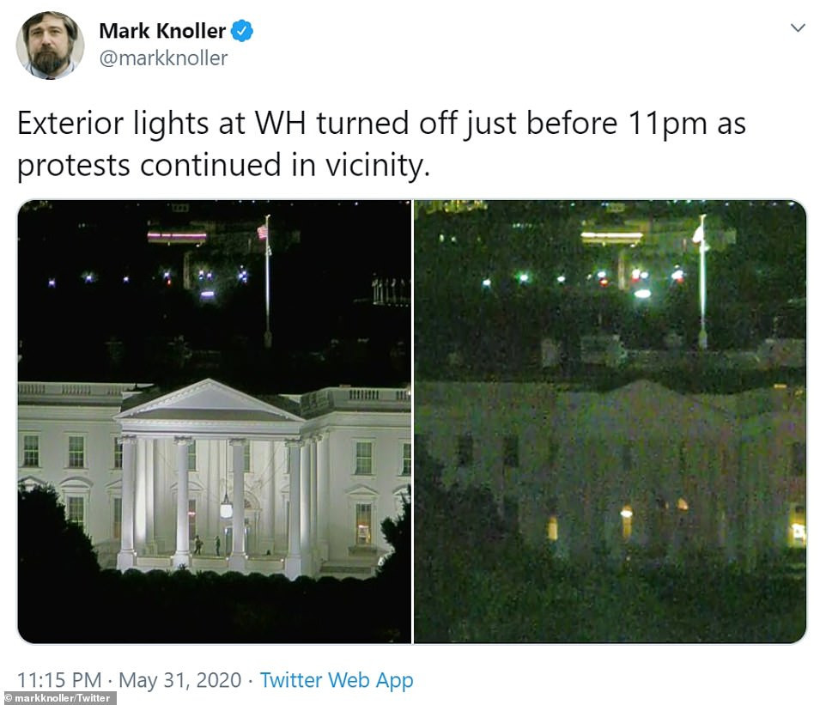Click the 11:15 PM timestamp
Image resolution: width=826 pixels, height=705 pixels.
(x=59, y=680)
